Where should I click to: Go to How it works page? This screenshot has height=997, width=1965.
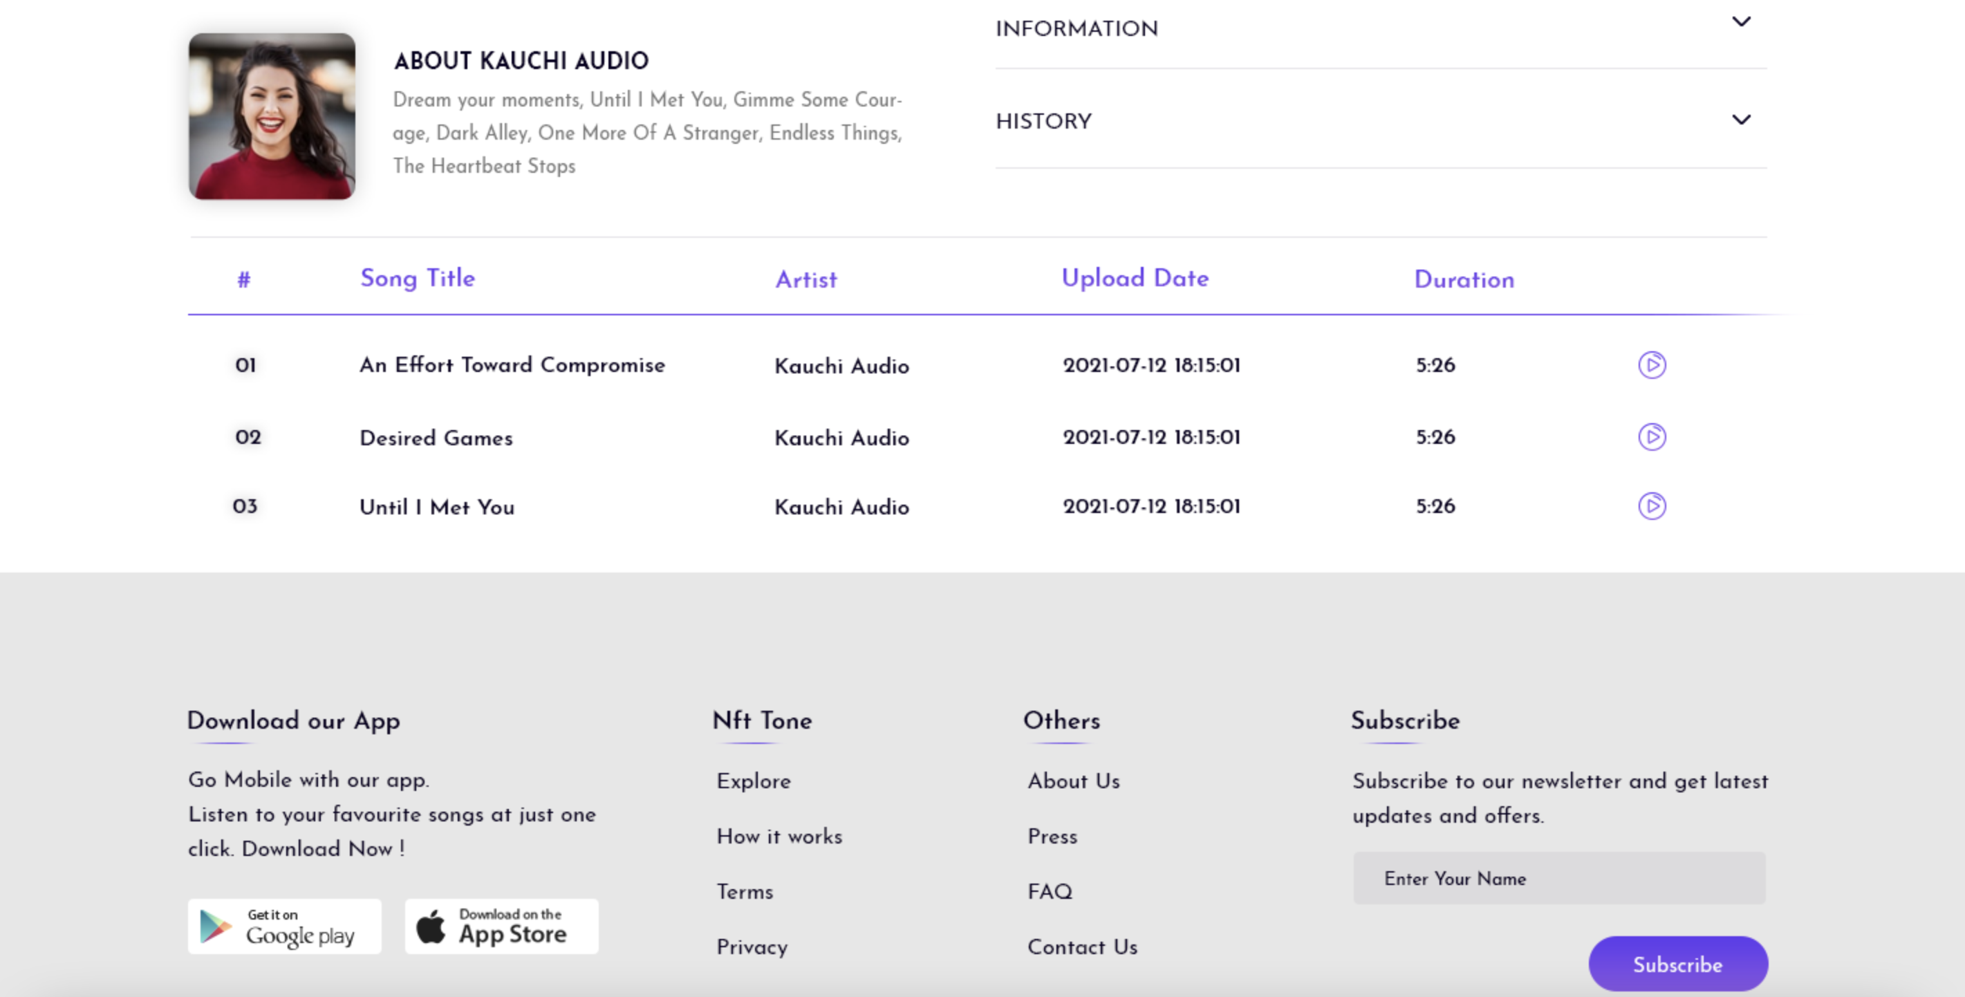pyautogui.click(x=779, y=836)
